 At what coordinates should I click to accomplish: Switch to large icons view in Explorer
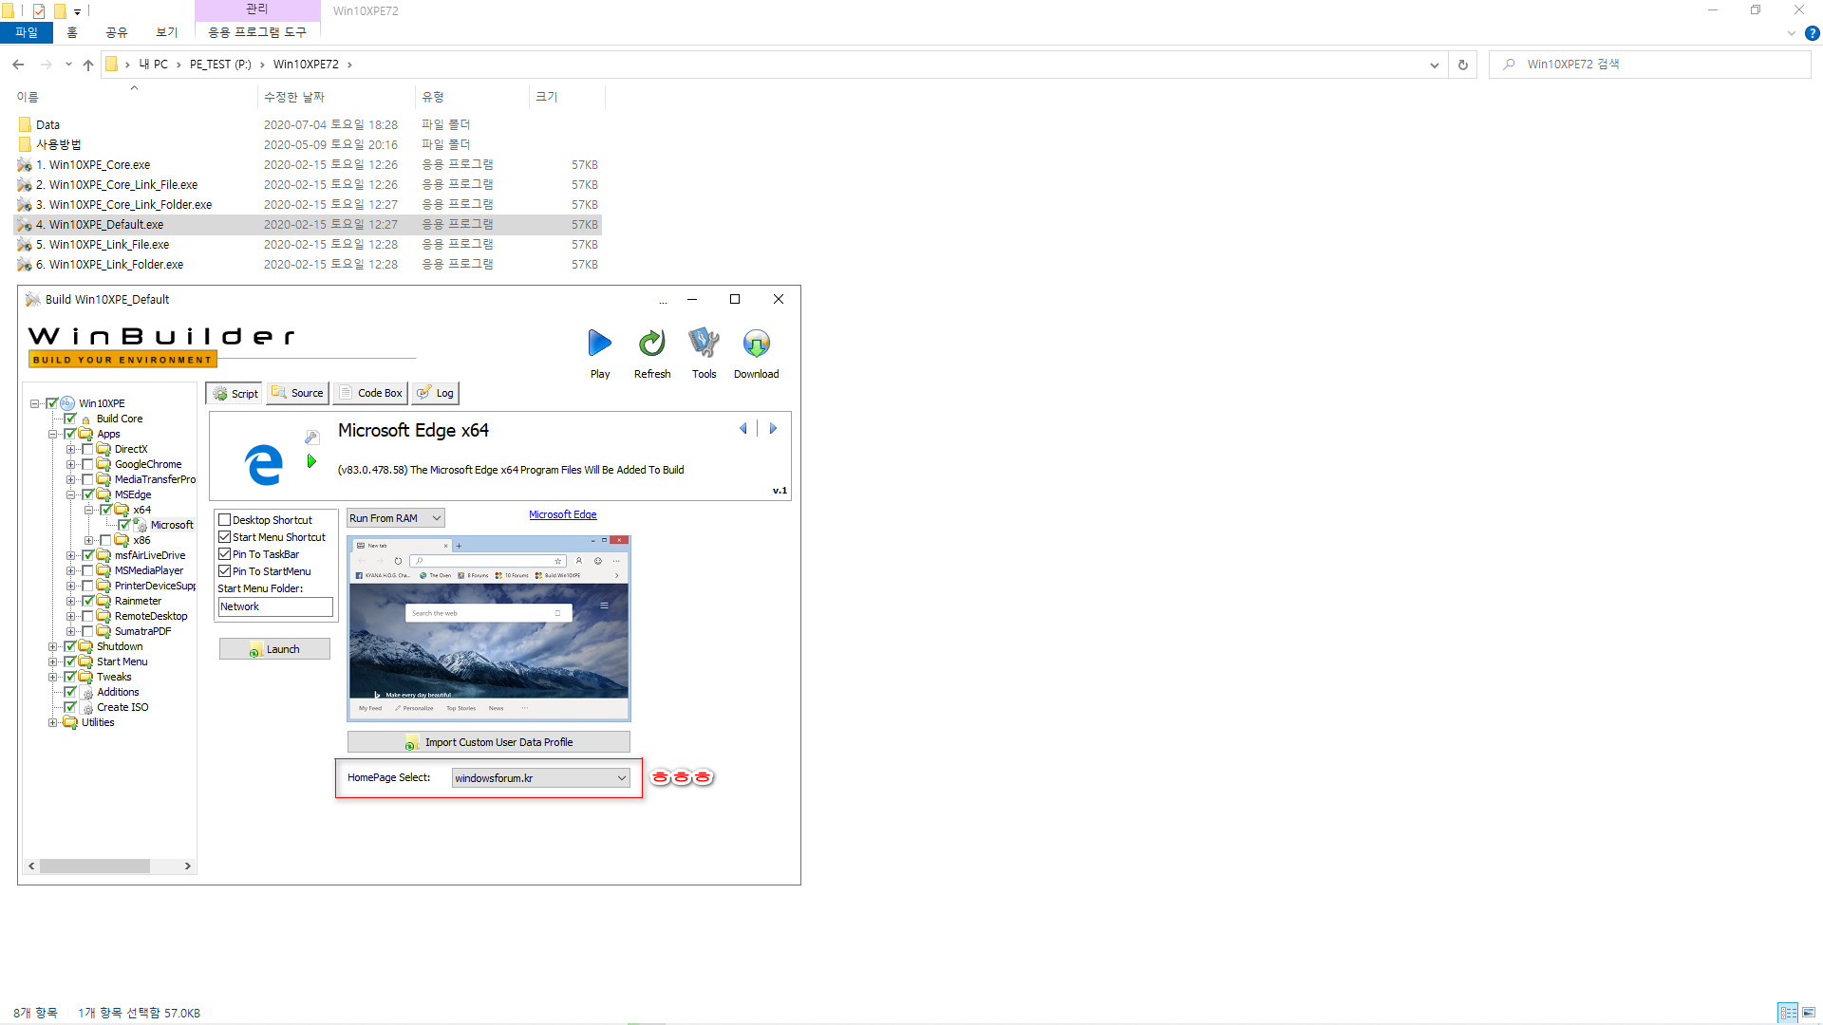pos(1809,1013)
